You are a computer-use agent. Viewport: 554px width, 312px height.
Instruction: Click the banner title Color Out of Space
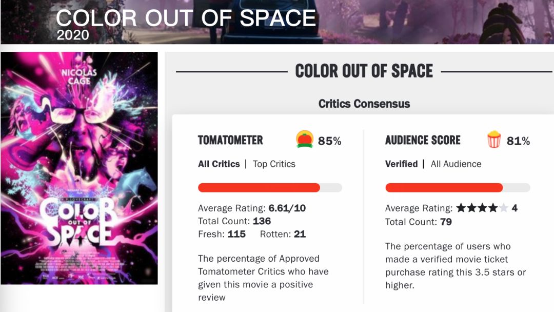coord(186,18)
